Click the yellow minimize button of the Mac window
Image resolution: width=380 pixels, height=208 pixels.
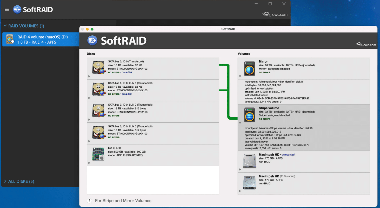(x=87, y=29)
